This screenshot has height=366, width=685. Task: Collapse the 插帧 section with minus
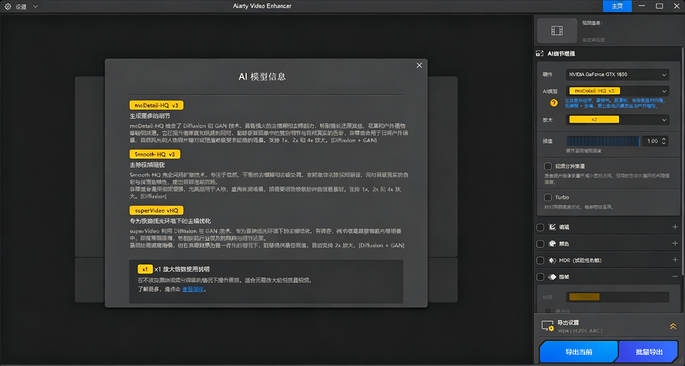(675, 276)
